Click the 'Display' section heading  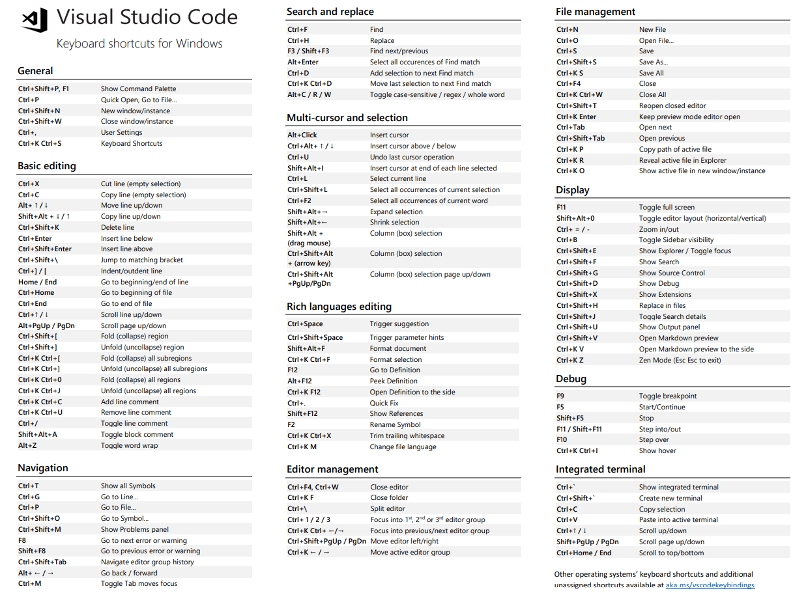[573, 190]
